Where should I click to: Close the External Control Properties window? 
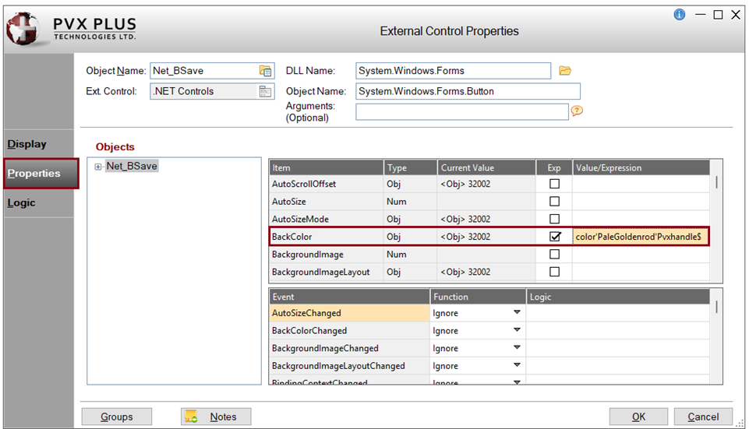(735, 14)
